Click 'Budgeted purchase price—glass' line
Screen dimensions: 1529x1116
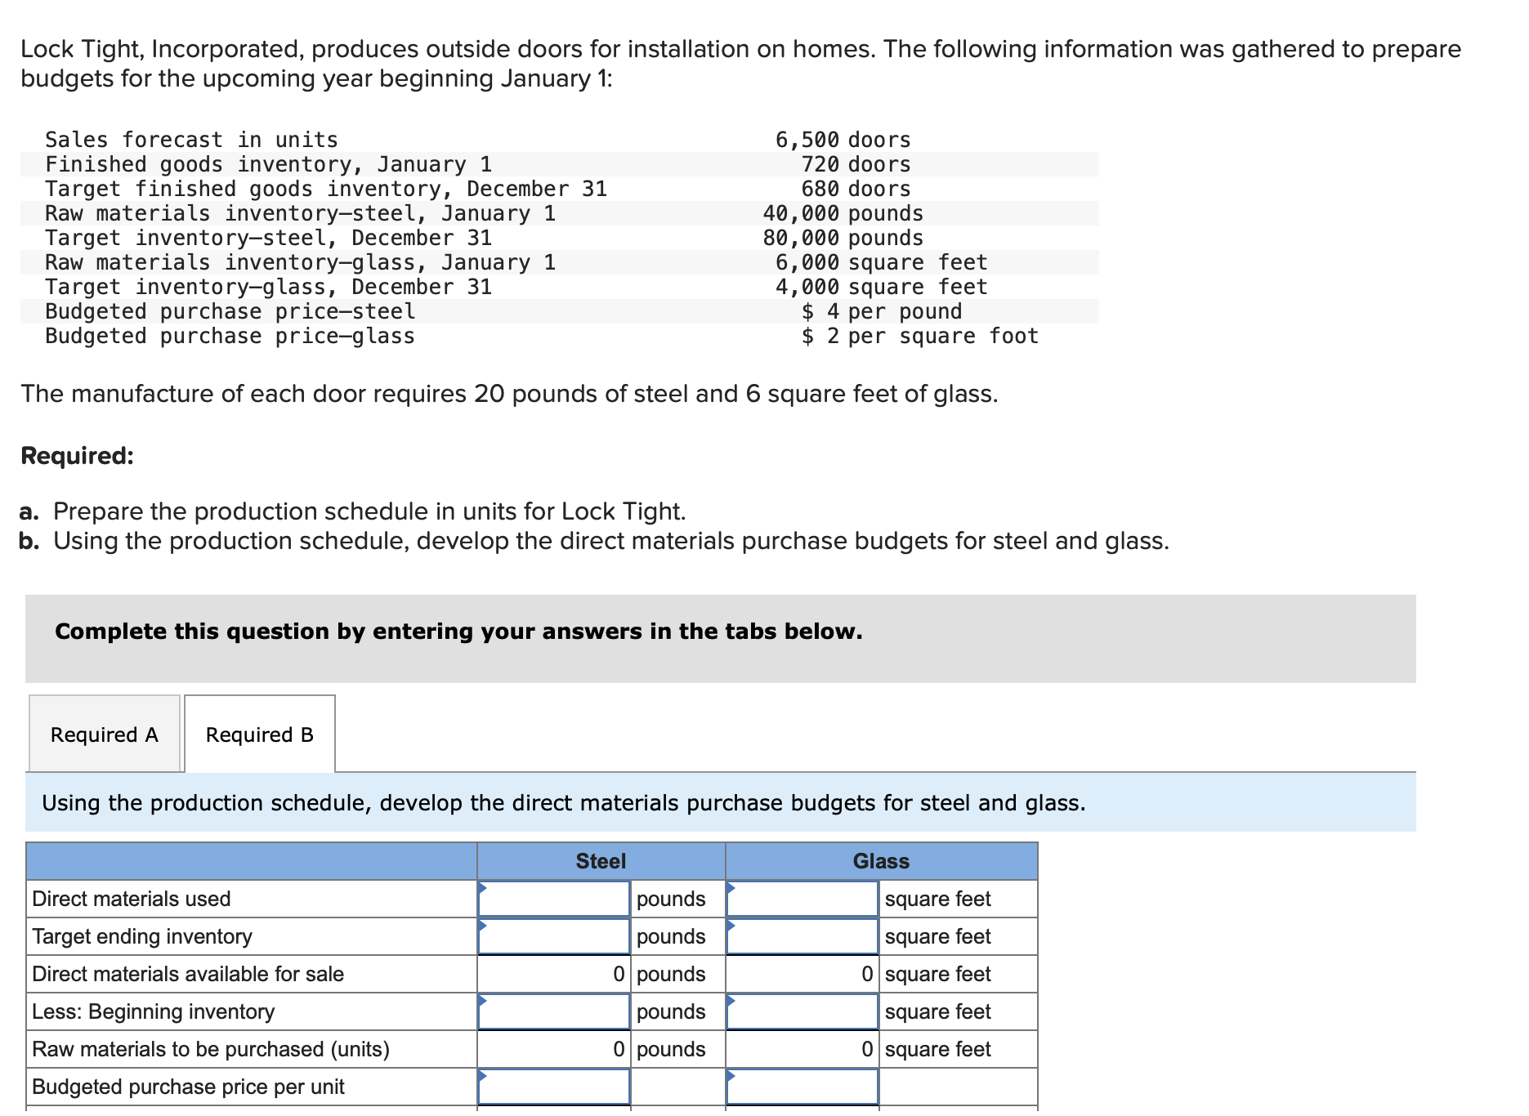[230, 336]
